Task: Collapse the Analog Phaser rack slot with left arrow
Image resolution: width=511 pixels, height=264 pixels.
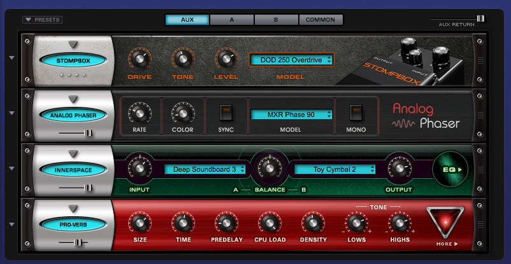Action: tap(11, 113)
